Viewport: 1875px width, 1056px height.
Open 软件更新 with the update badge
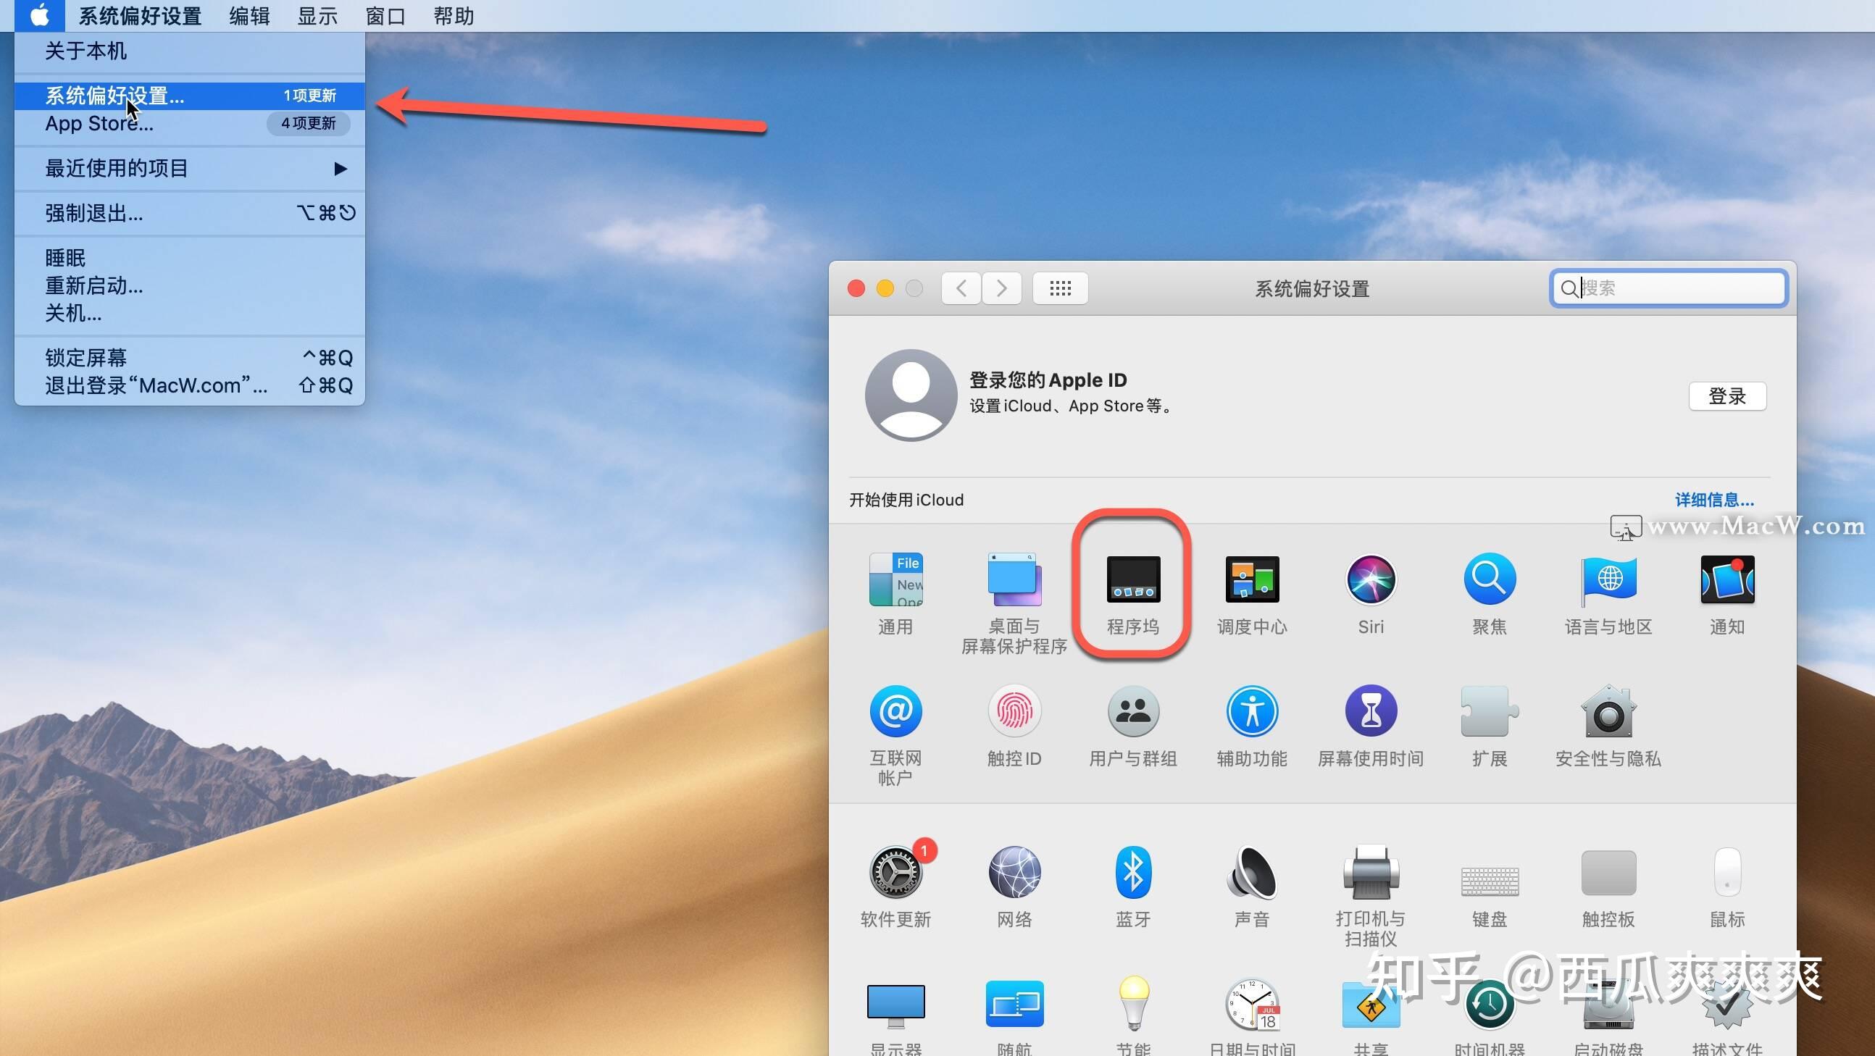[x=895, y=872]
